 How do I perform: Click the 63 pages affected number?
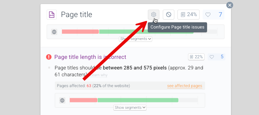pos(89,86)
